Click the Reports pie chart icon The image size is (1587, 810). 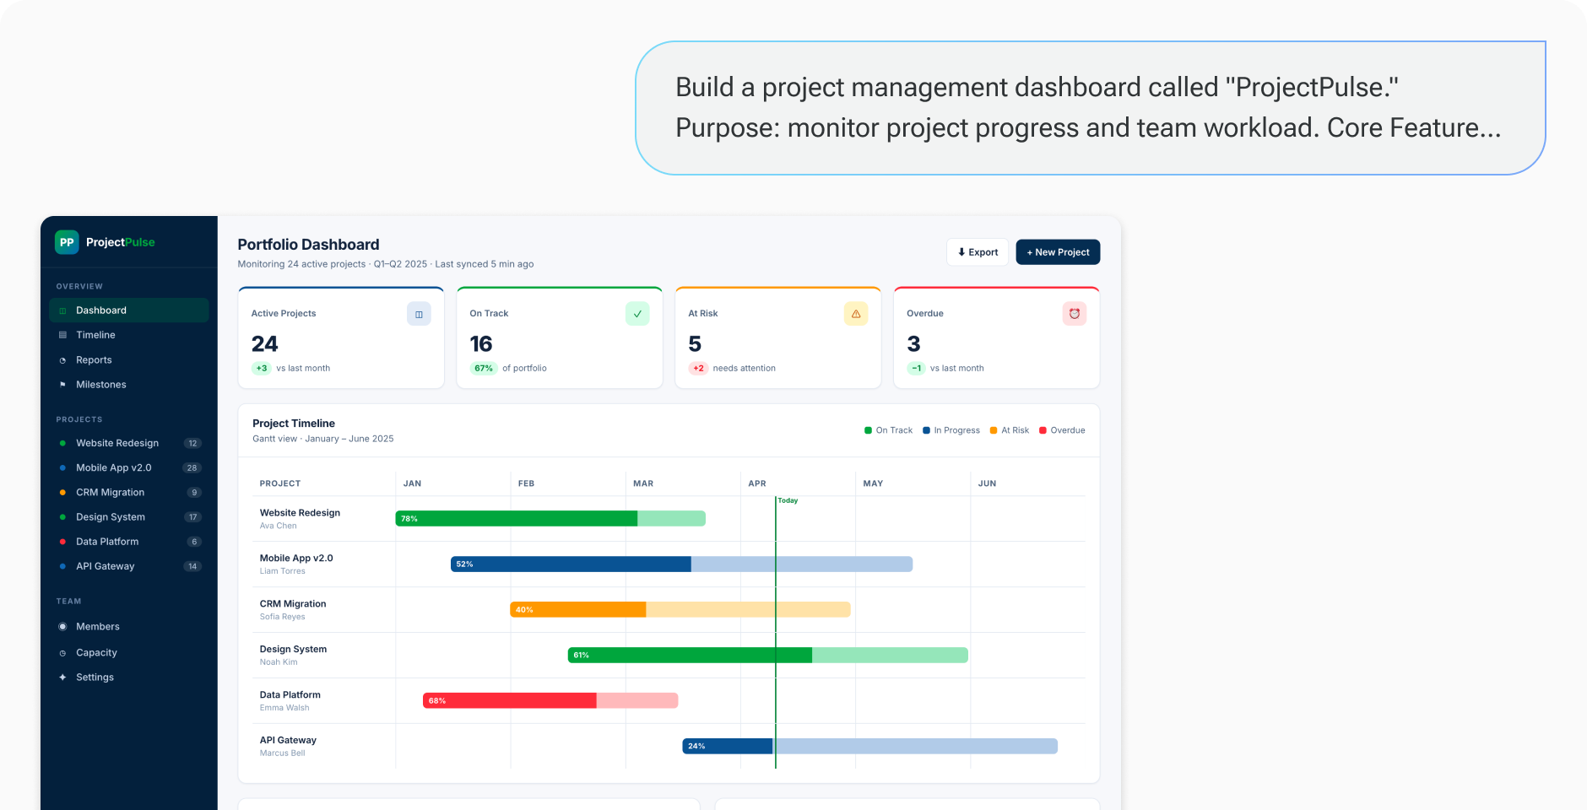[x=62, y=360]
